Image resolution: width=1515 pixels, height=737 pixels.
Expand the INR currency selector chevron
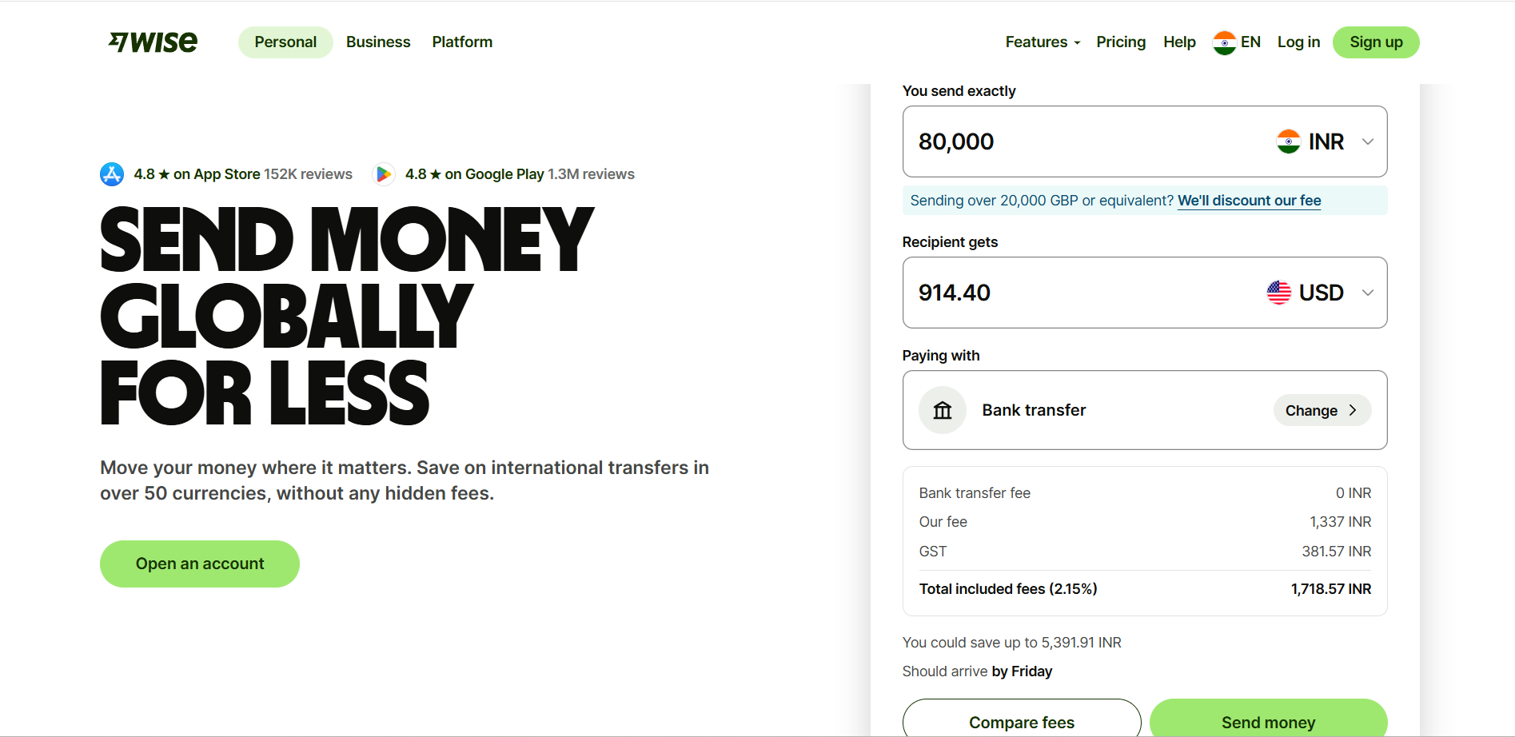(x=1368, y=141)
